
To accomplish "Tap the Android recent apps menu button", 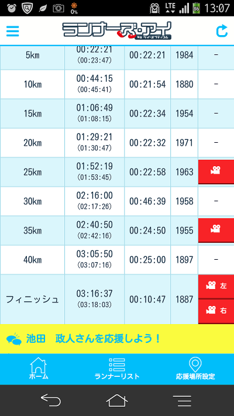I will 182,401.
